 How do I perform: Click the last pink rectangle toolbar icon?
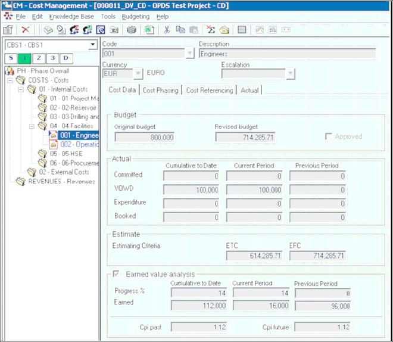click(x=286, y=30)
